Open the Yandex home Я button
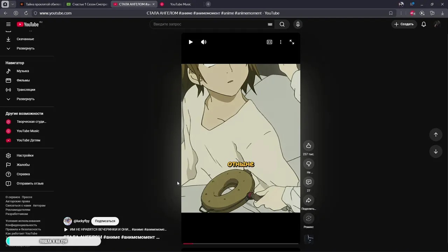Image resolution: width=448 pixels, height=252 pixels. [x=16, y=13]
